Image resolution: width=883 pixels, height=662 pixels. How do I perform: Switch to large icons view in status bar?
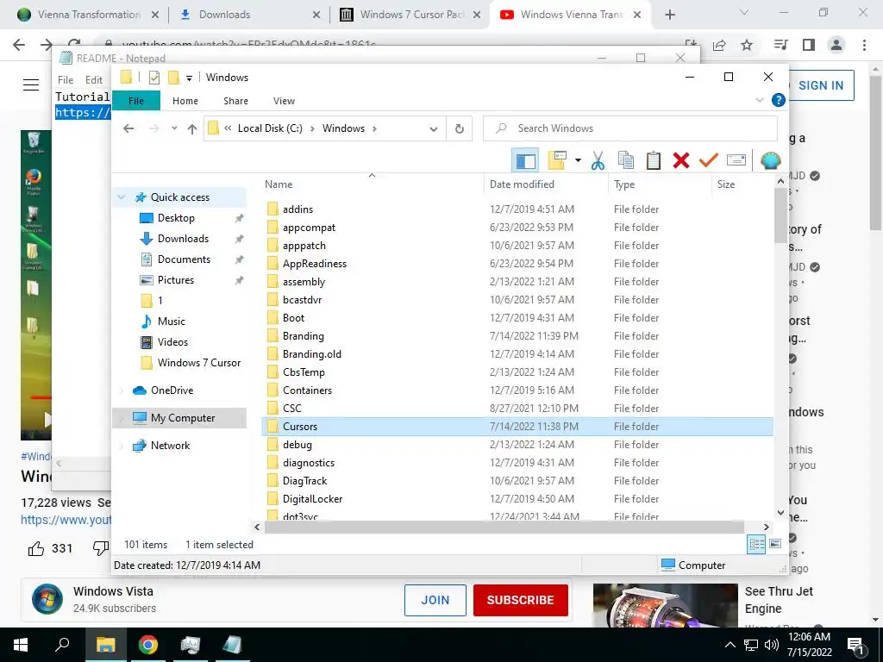tap(775, 544)
